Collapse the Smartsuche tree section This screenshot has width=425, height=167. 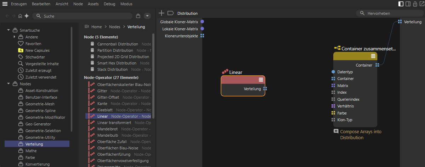click(x=8, y=30)
